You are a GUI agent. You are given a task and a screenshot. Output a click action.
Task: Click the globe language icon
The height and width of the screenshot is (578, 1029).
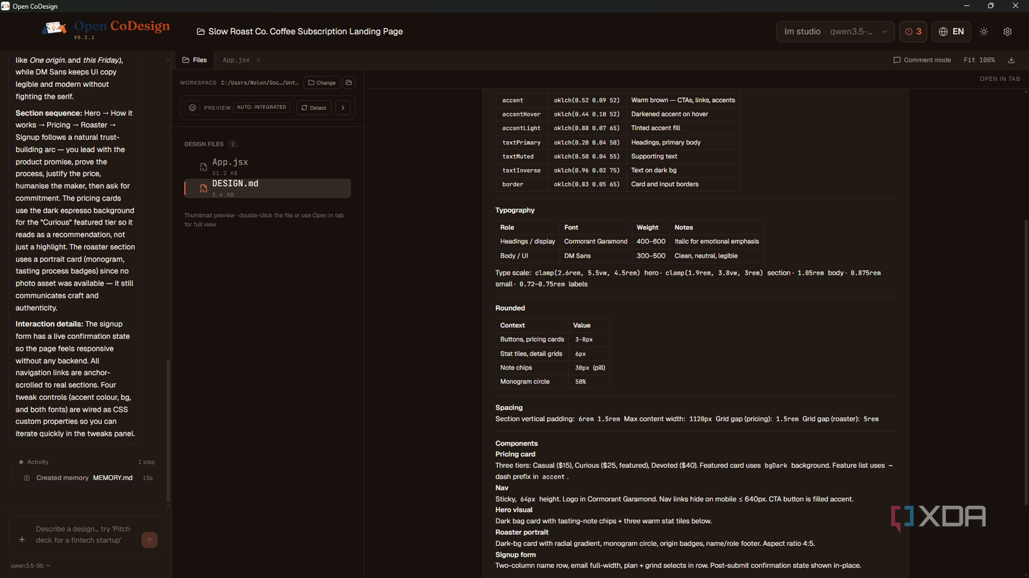(943, 32)
